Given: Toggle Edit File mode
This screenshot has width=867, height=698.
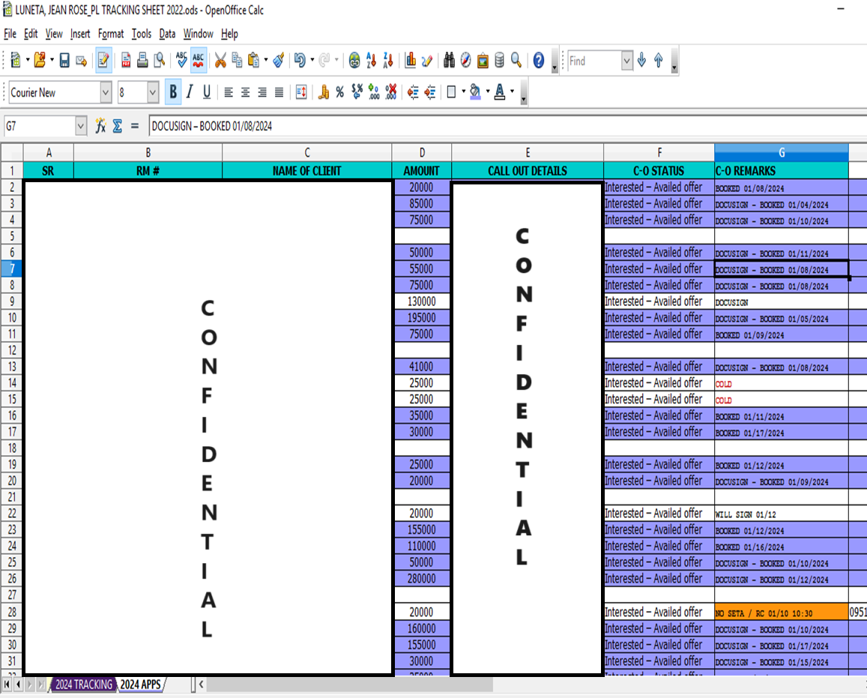Looking at the screenshot, I should [103, 60].
